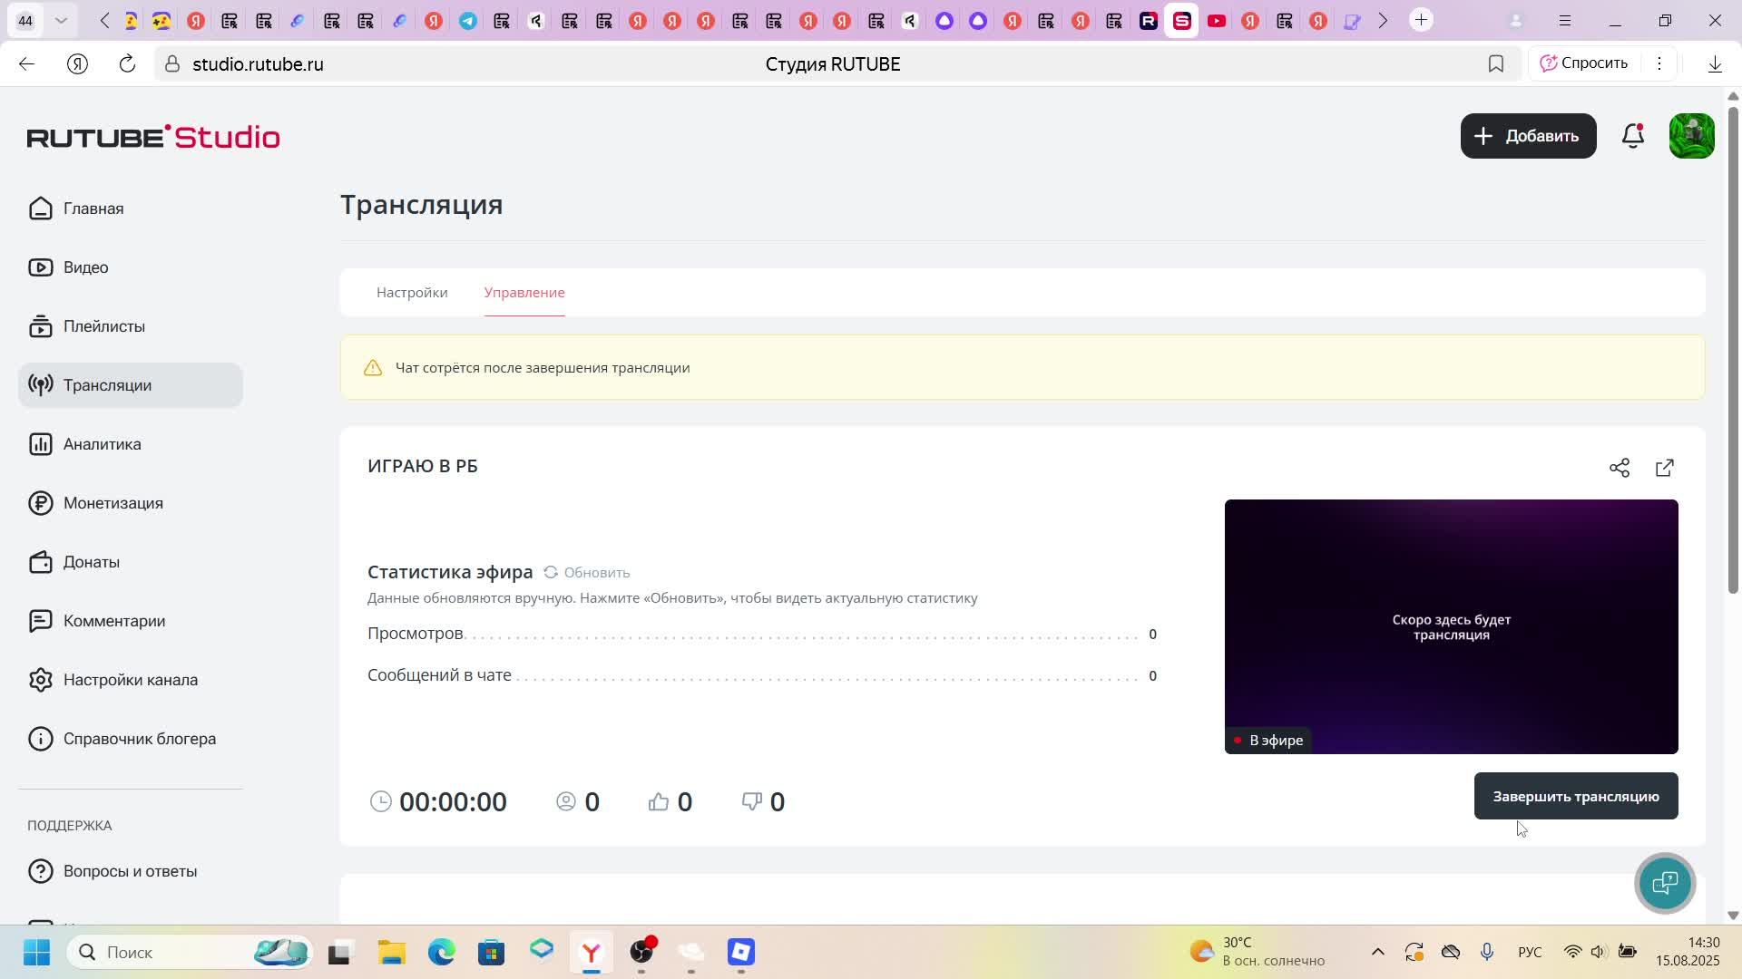Click the RUTUBE Studio logo
This screenshot has width=1742, height=979.
153,137
